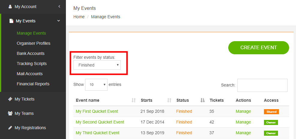Image resolution: width=296 pixels, height=139 pixels.
Task: Click the My Teams group icon
Action: (10, 113)
